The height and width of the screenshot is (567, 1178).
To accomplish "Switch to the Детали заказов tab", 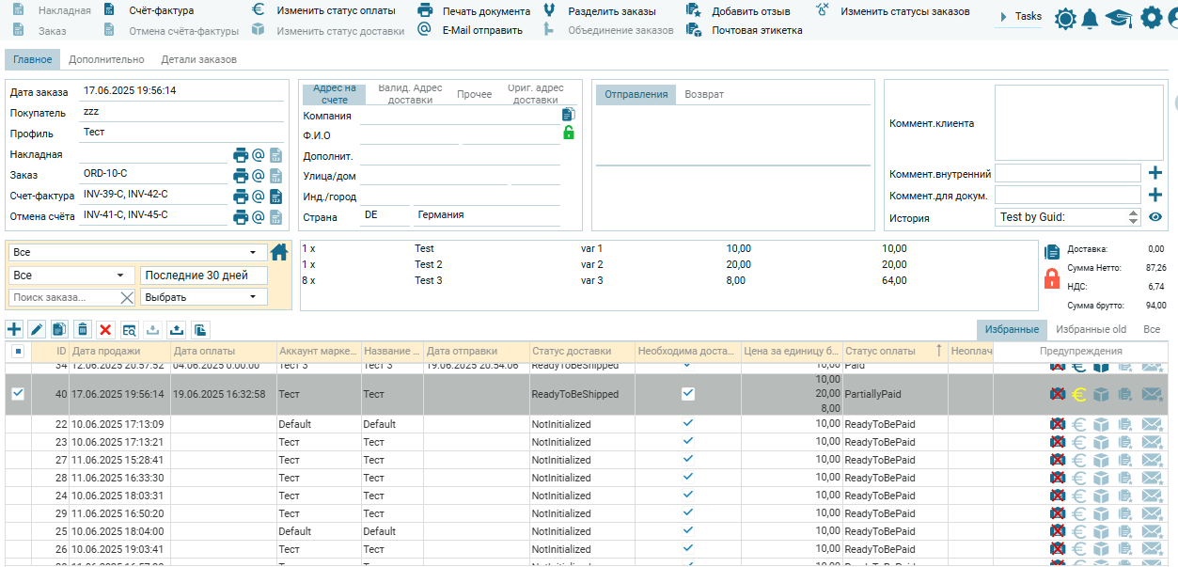I will [x=198, y=59].
